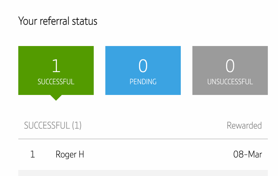Click the grey bar below Roger H row
Image resolution: width=278 pixels, height=176 pixels.
click(143, 173)
